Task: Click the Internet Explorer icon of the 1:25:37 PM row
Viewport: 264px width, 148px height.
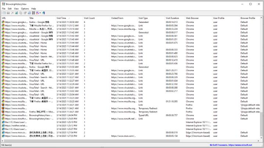Action: point(3,129)
